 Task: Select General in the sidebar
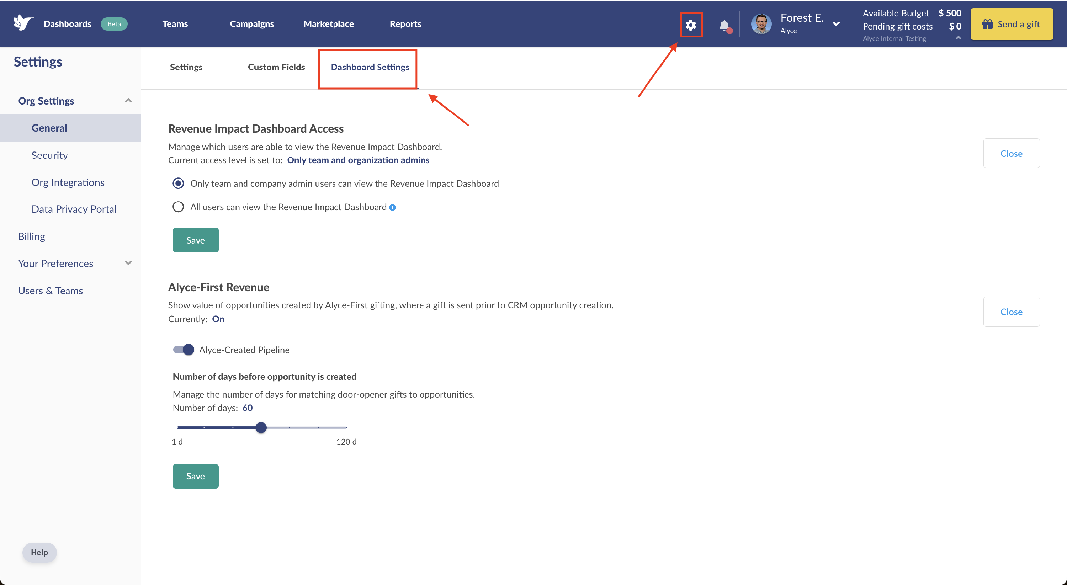(70, 128)
